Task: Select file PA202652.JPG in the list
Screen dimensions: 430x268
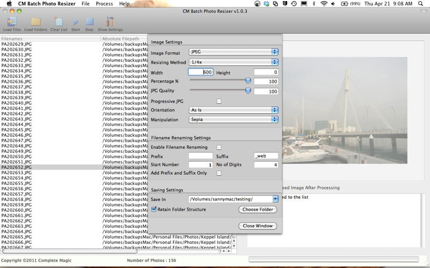Action: [17, 167]
